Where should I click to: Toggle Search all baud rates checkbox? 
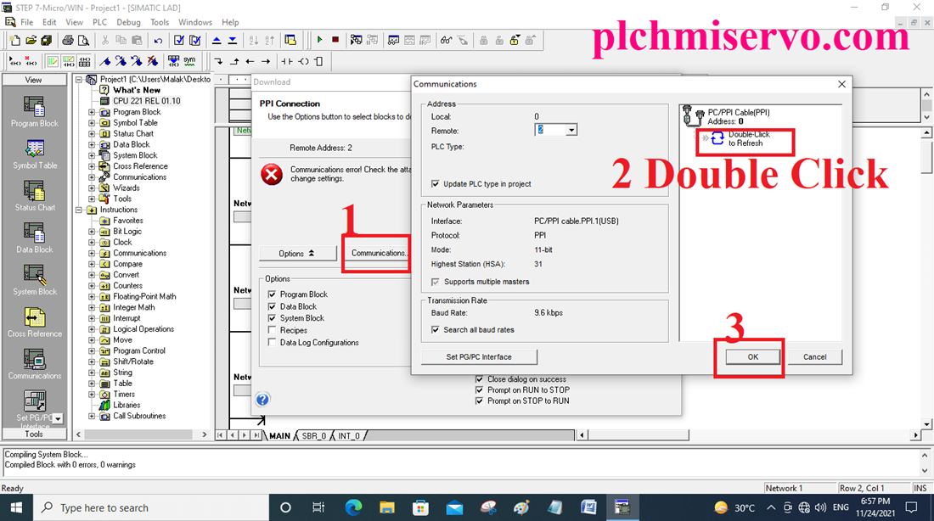coord(436,329)
